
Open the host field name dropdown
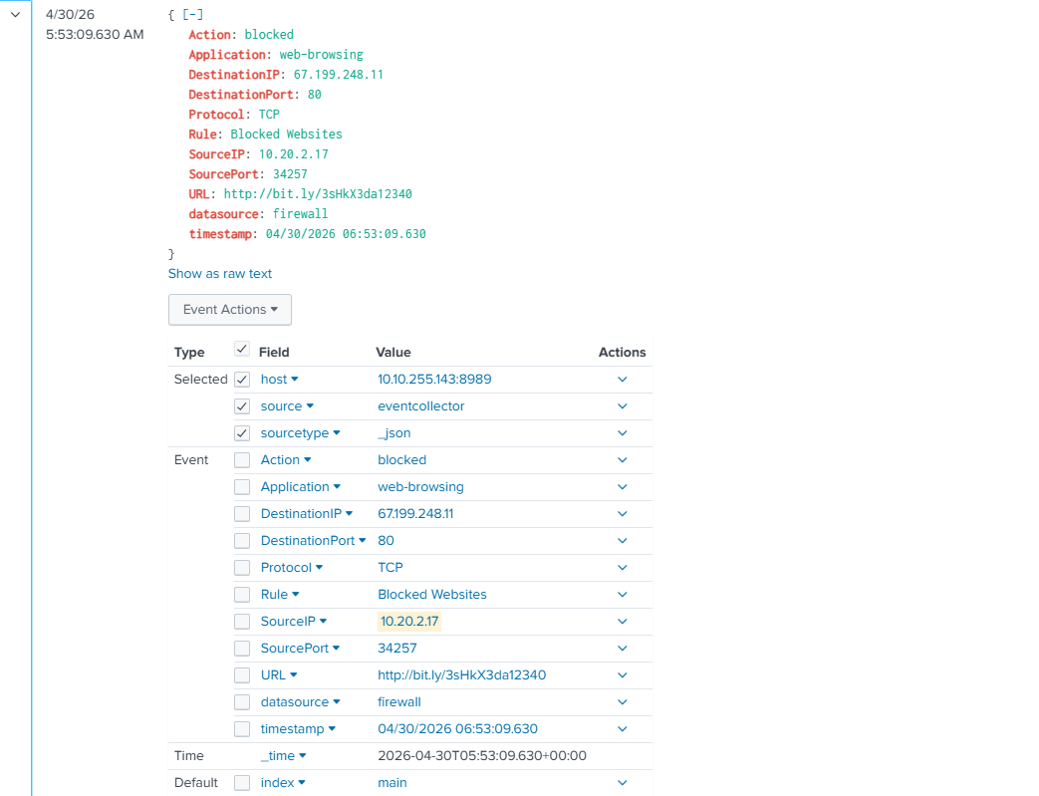click(x=280, y=380)
